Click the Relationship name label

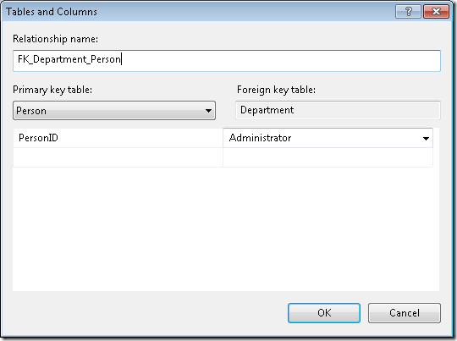pos(55,39)
